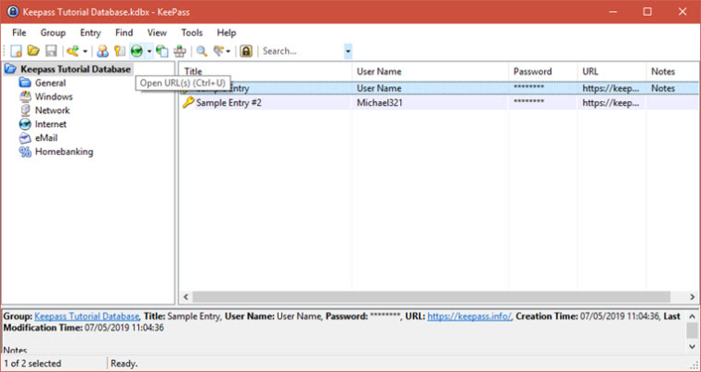Click the Save database floppy icon
Screen dimensions: 701x372
pyautogui.click(x=51, y=51)
